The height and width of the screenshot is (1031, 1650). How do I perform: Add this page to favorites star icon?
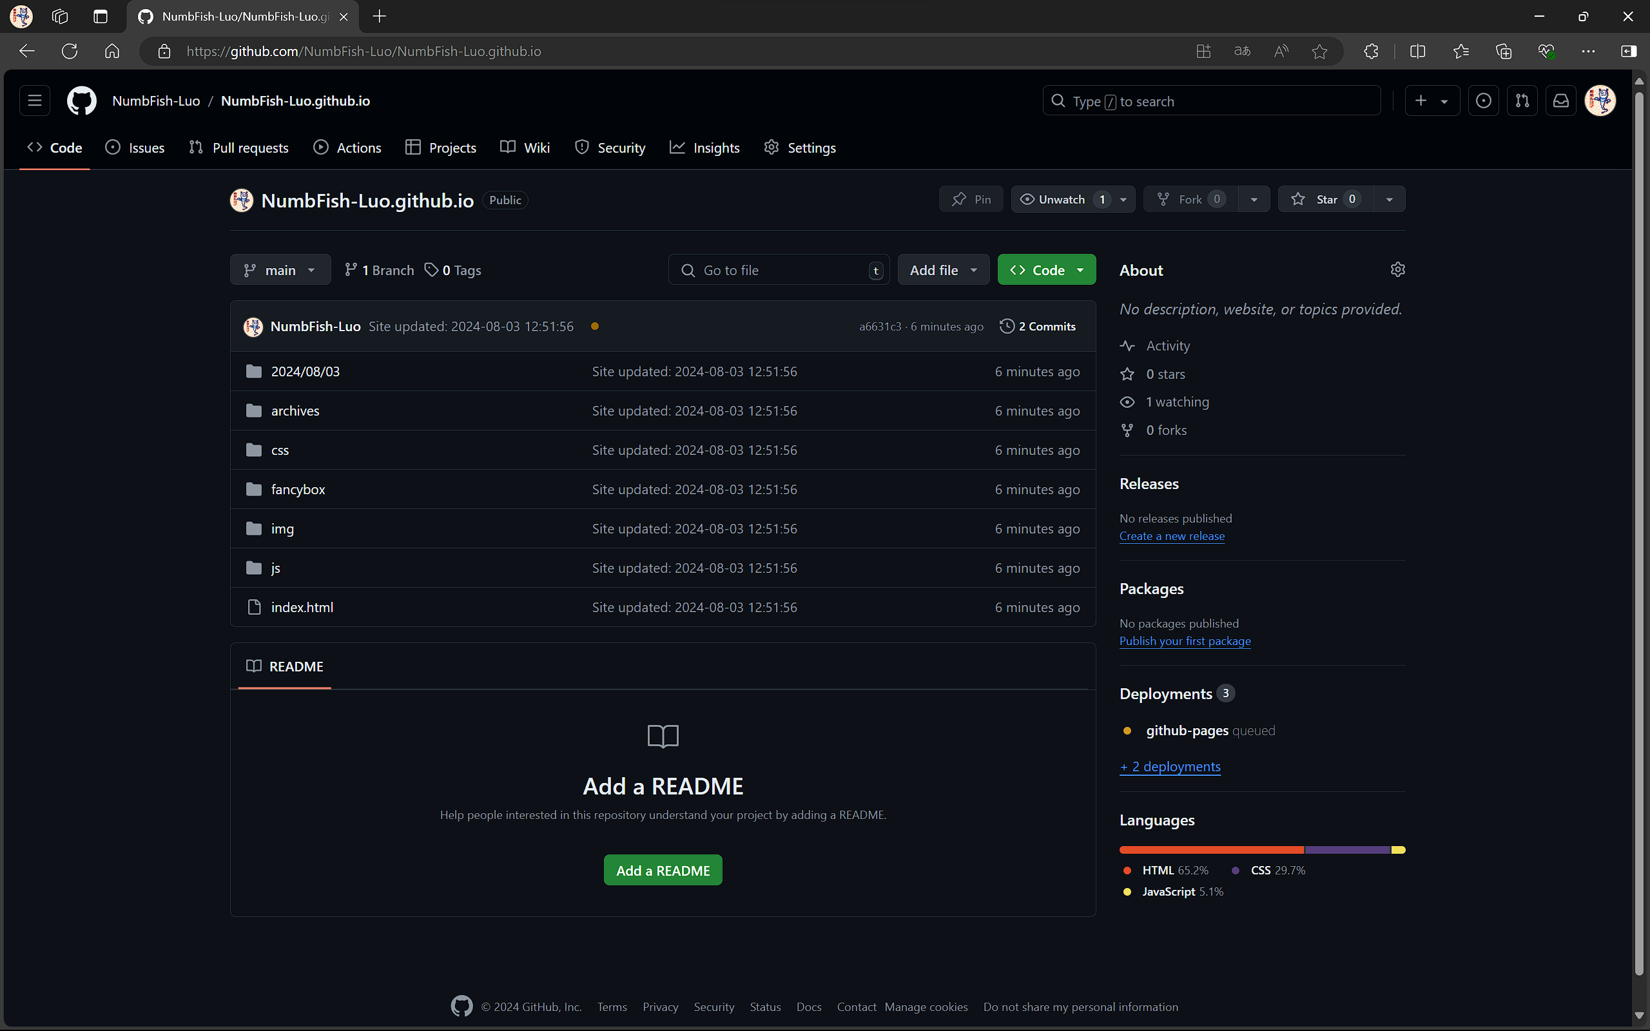click(1320, 51)
